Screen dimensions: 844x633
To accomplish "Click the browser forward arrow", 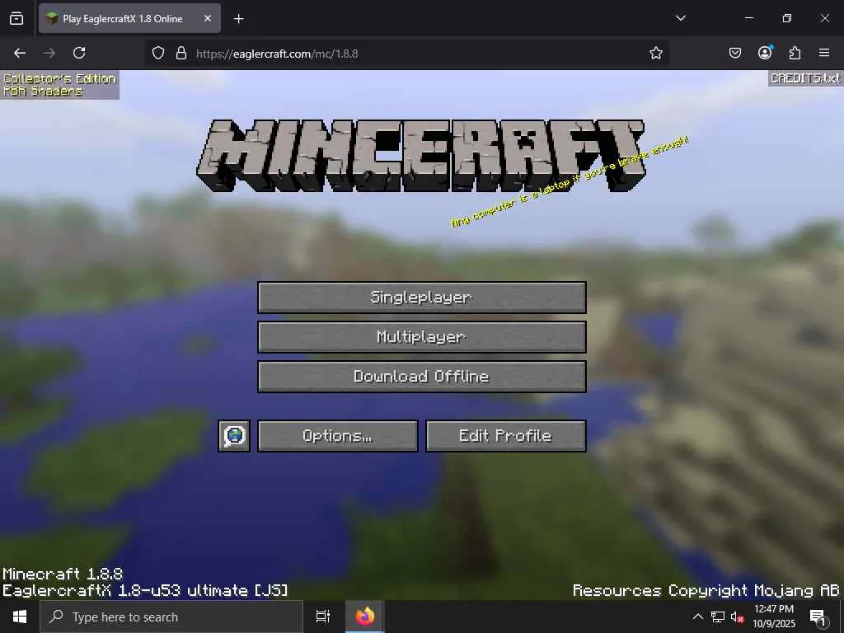I will click(49, 53).
